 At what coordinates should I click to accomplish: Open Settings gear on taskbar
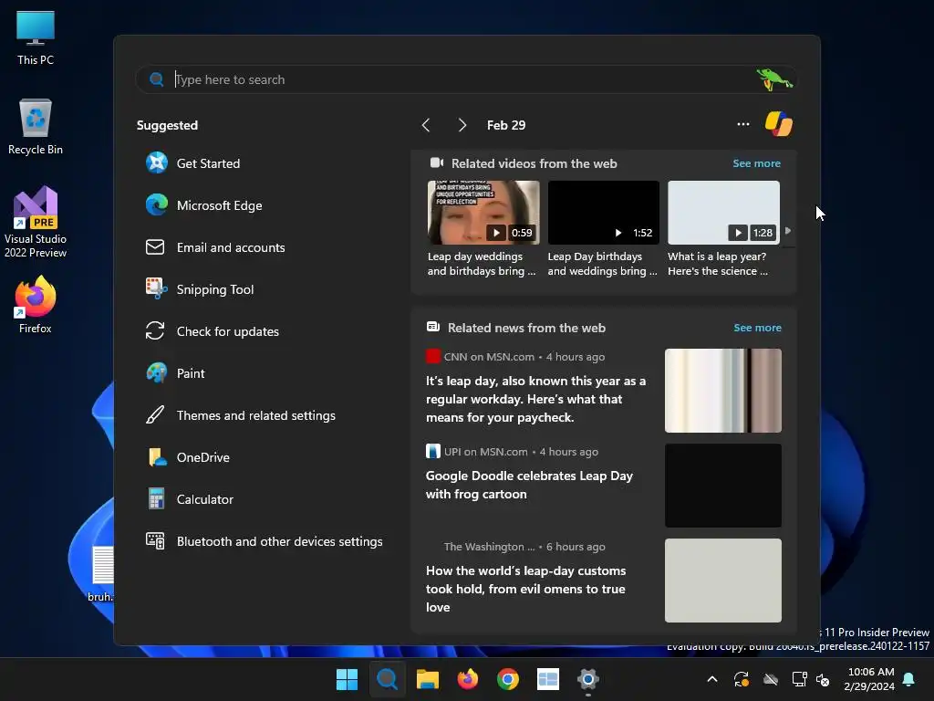coord(588,679)
